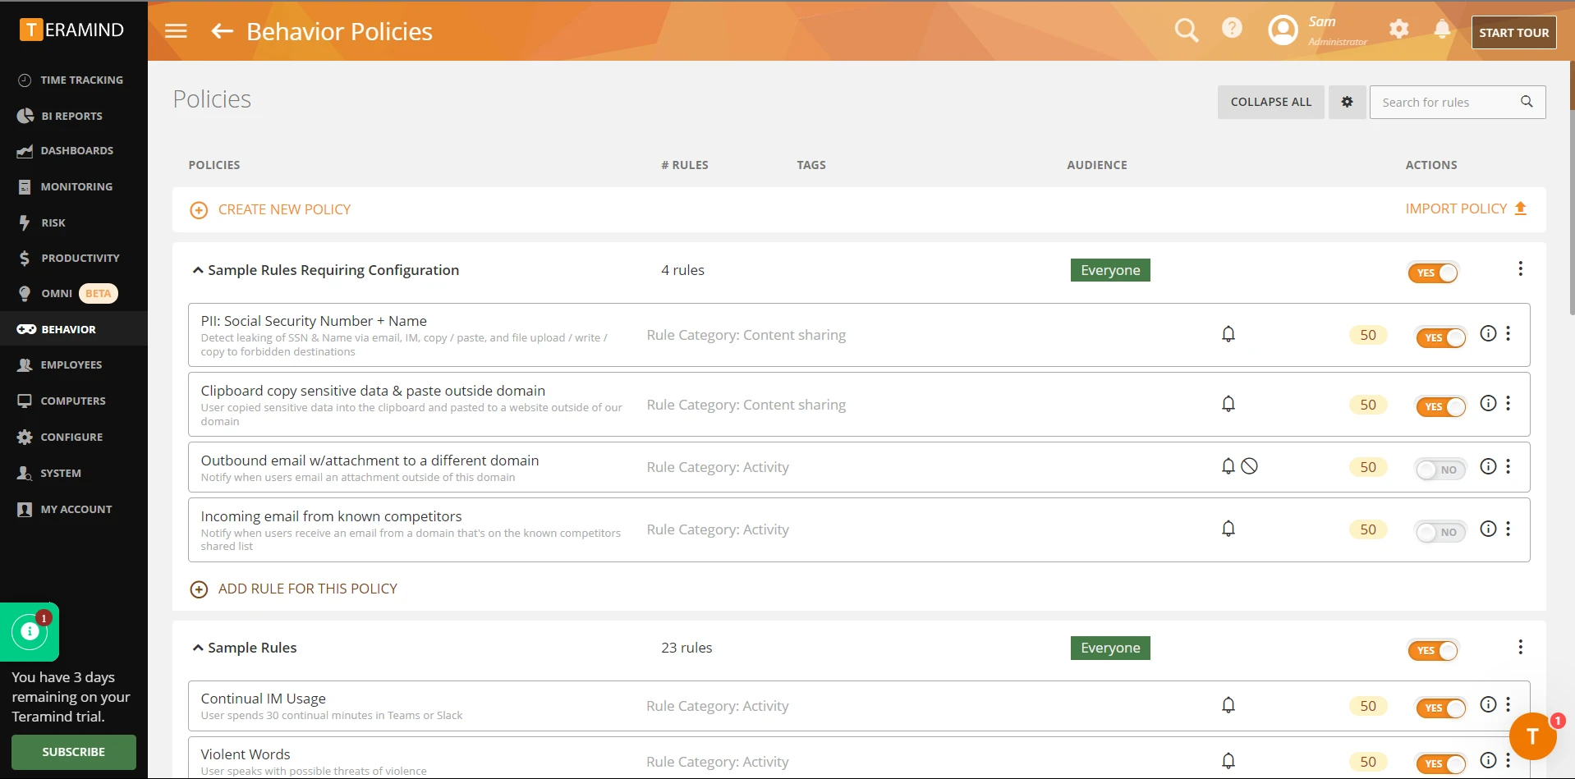Open Employees in the sidebar
This screenshot has width=1575, height=779.
pos(71,365)
